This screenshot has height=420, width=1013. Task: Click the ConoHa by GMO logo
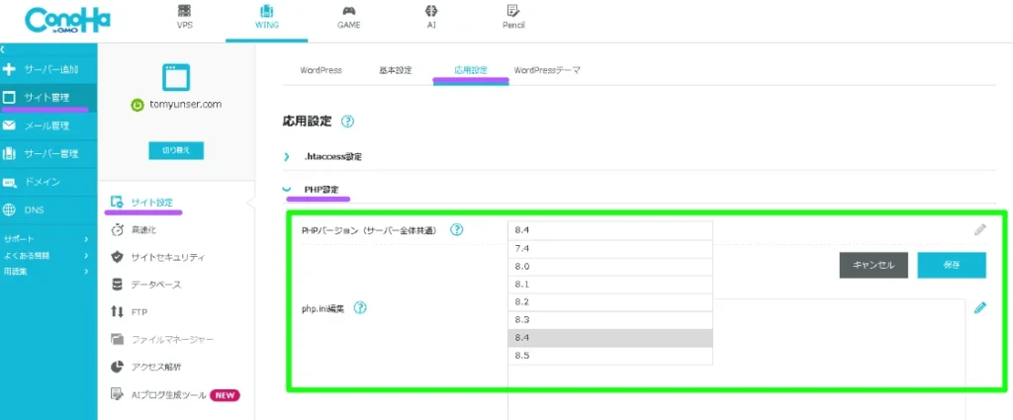click(68, 21)
